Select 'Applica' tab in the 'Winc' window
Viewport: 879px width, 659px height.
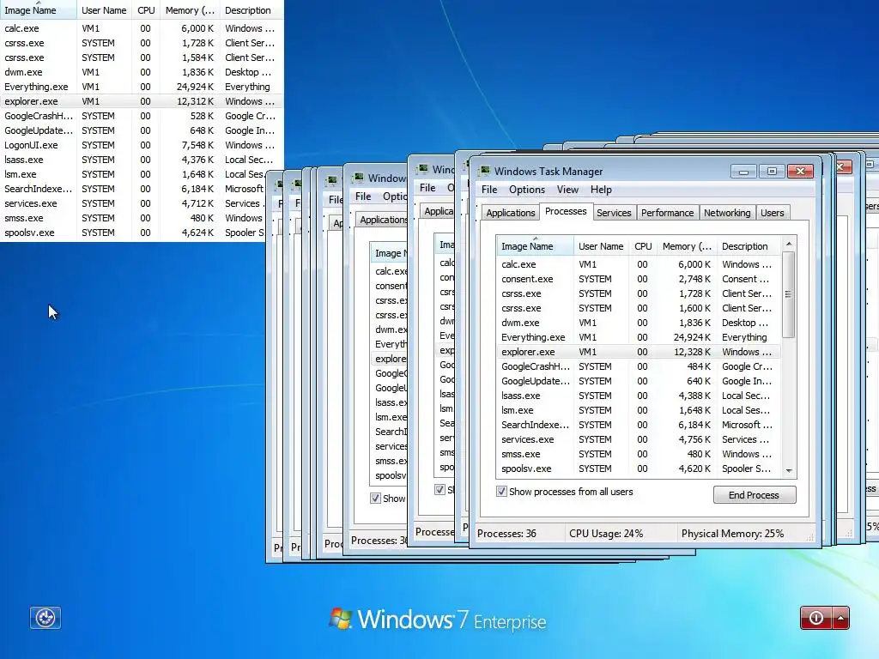(439, 211)
